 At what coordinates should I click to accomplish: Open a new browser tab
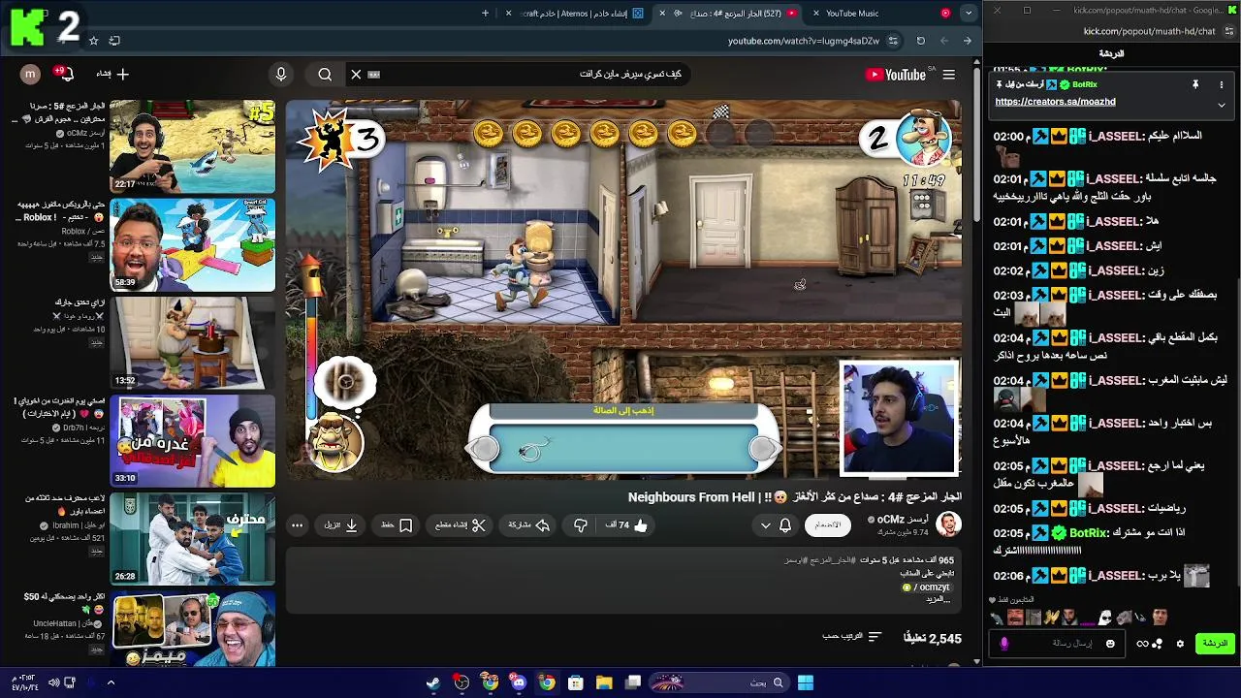tap(486, 14)
